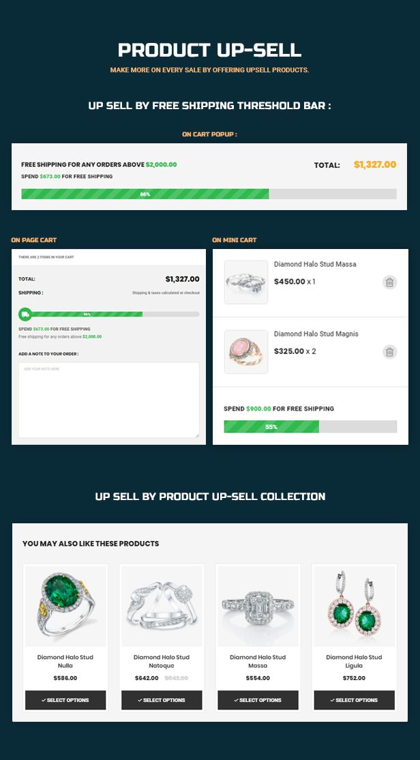Viewport: 420px width, 760px height.
Task: Open Diamond Halo Stud Nulla title link
Action: click(65, 662)
